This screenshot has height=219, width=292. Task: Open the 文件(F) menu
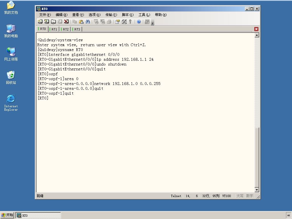[45, 15]
